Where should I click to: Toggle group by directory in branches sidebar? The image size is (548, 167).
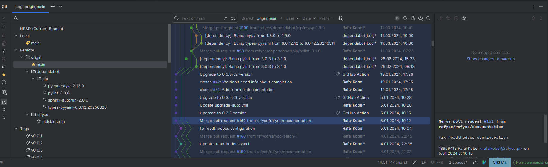(4, 102)
